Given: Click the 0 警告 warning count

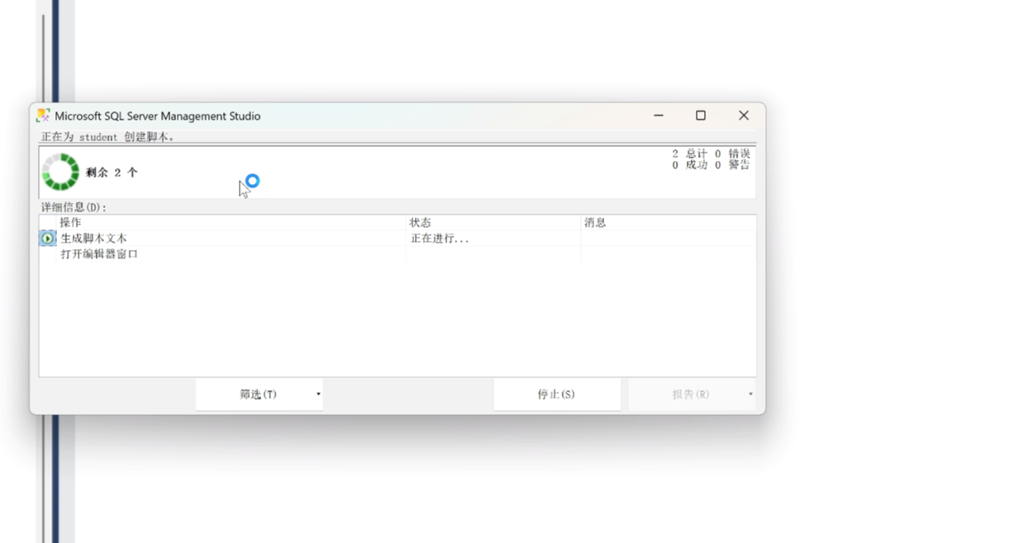Looking at the screenshot, I should [732, 165].
